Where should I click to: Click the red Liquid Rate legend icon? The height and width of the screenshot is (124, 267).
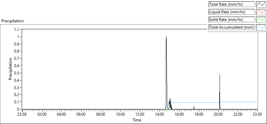click(261, 12)
